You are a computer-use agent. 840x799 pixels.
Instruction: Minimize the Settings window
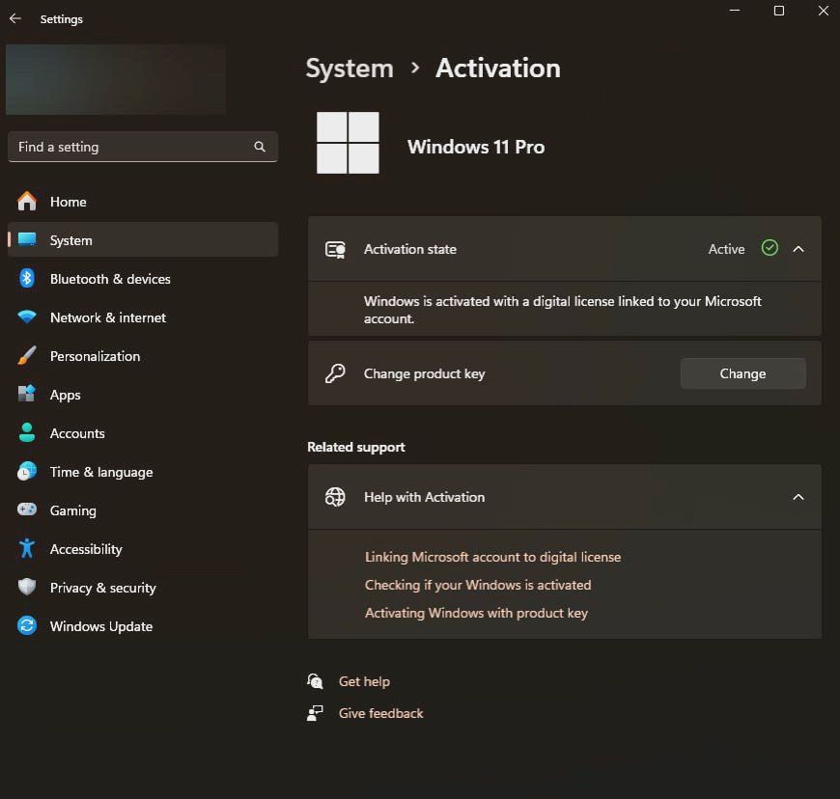(x=735, y=11)
